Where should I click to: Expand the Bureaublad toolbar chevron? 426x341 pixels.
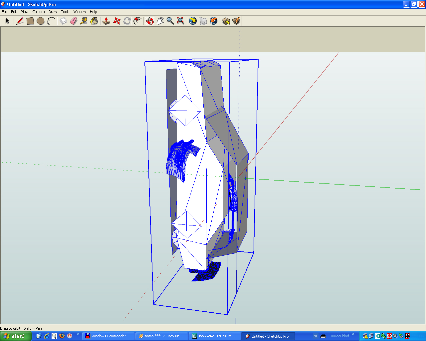point(353,334)
